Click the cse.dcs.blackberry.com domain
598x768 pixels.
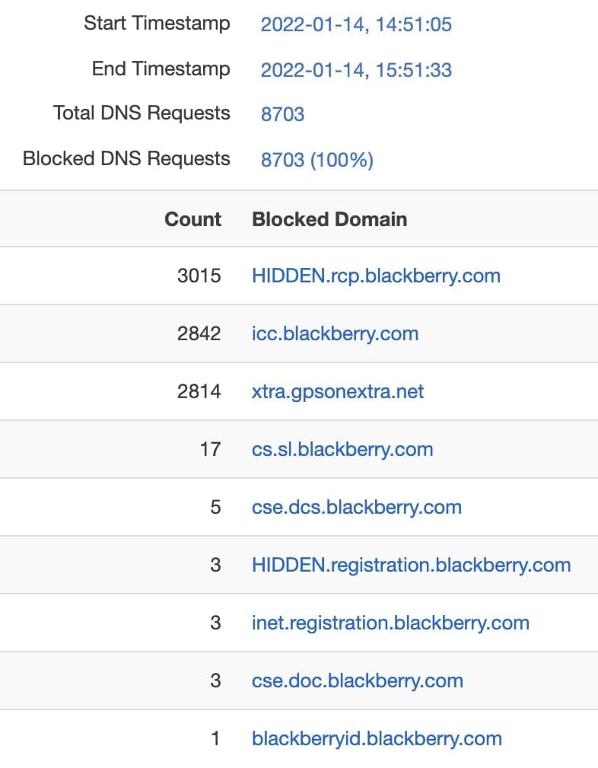(356, 507)
